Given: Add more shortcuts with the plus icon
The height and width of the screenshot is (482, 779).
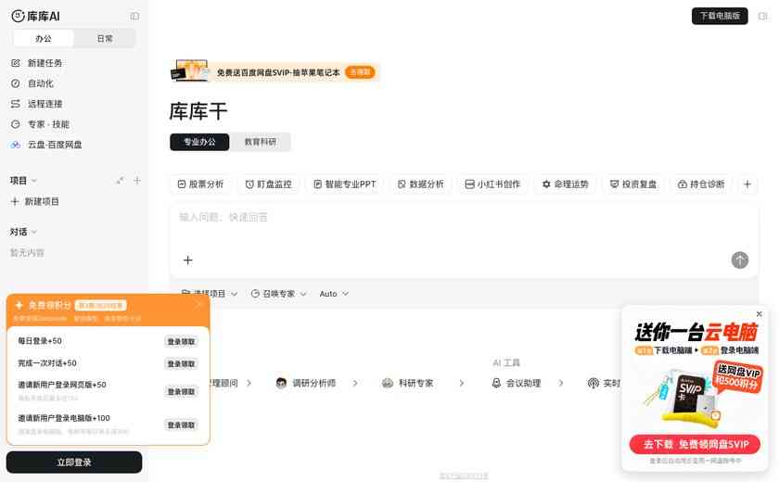Looking at the screenshot, I should [747, 184].
